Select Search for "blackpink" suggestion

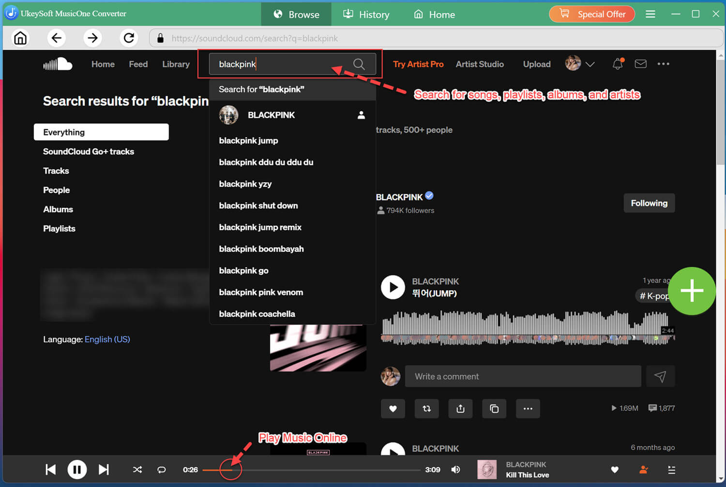[292, 89]
